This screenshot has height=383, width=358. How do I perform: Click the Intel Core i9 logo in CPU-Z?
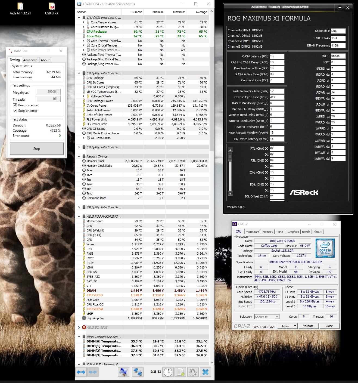pos(325,248)
